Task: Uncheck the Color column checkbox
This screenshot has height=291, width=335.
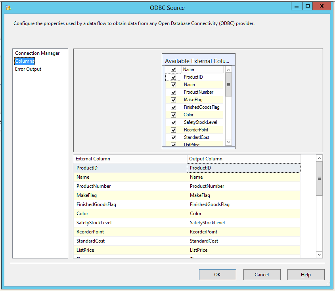Action: point(173,114)
